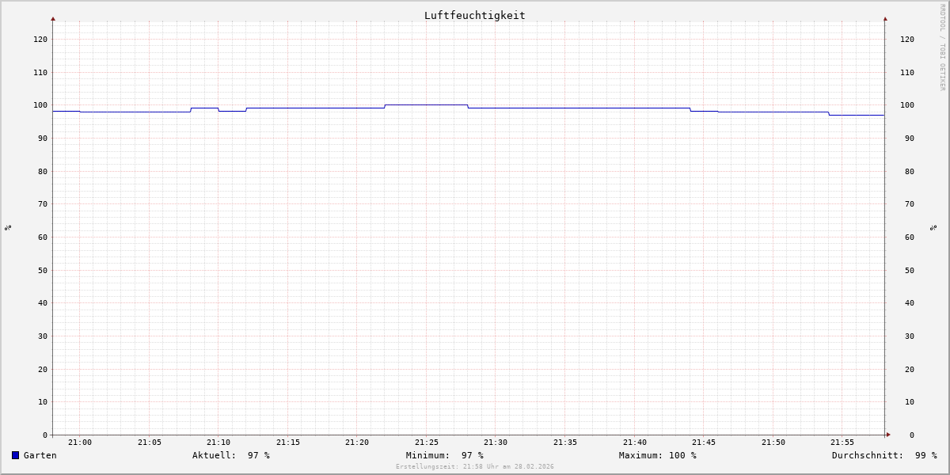
Task: Click the 0 label on right y-axis
Action: [x=912, y=435]
